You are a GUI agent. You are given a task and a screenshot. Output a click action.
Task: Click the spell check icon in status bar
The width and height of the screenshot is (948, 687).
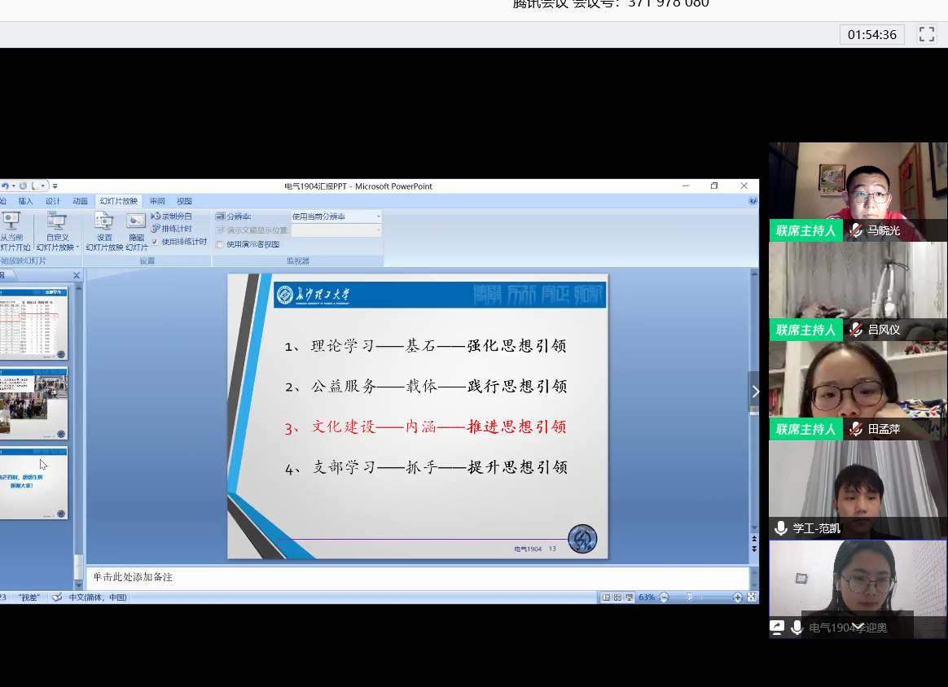pyautogui.click(x=57, y=597)
